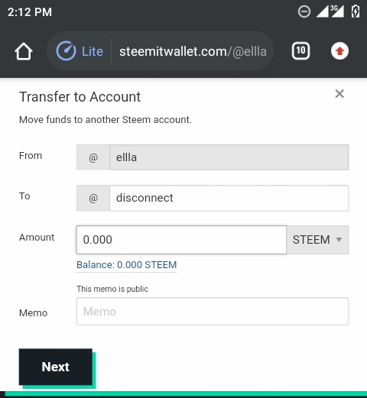Image resolution: width=367 pixels, height=398 pixels.
Task: Focus the Amount input field
Action: [181, 240]
